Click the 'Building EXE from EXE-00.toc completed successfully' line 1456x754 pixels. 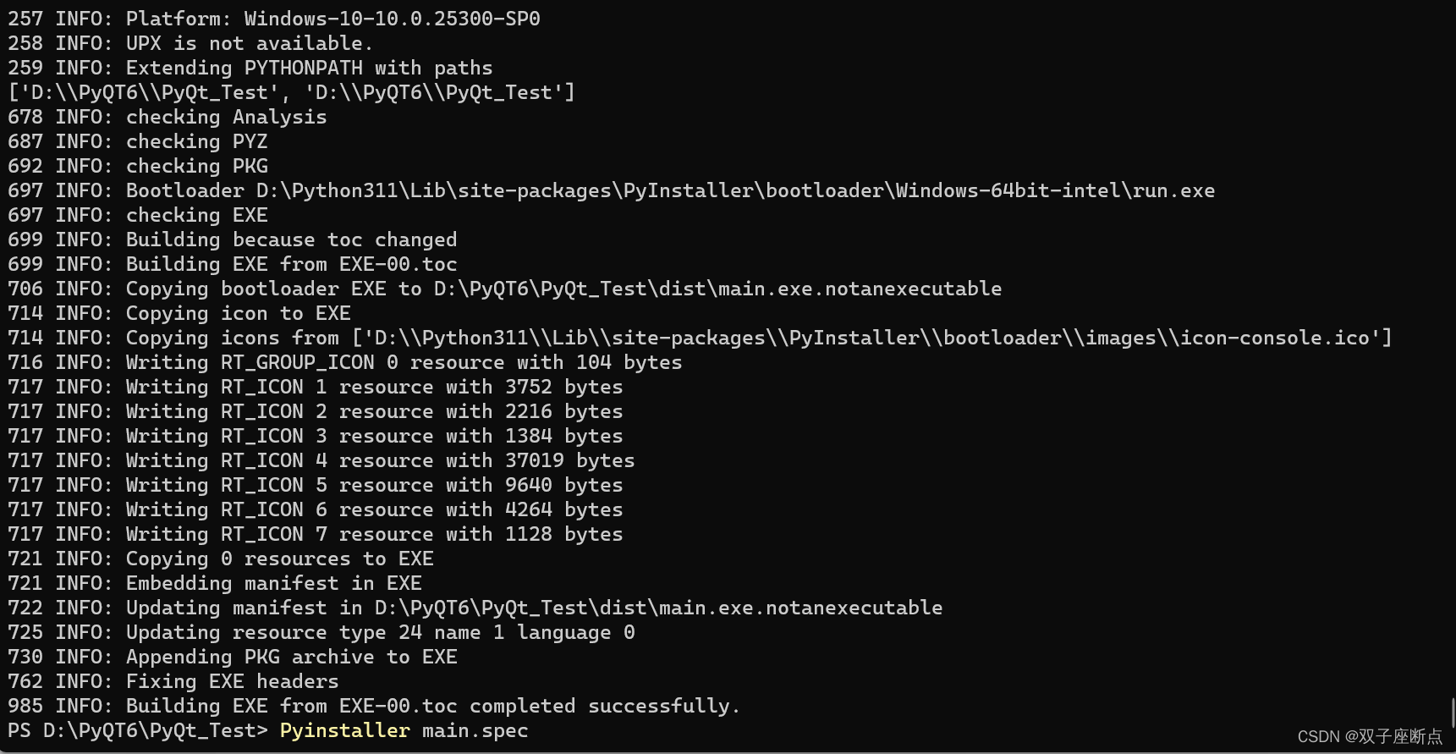[x=374, y=706]
